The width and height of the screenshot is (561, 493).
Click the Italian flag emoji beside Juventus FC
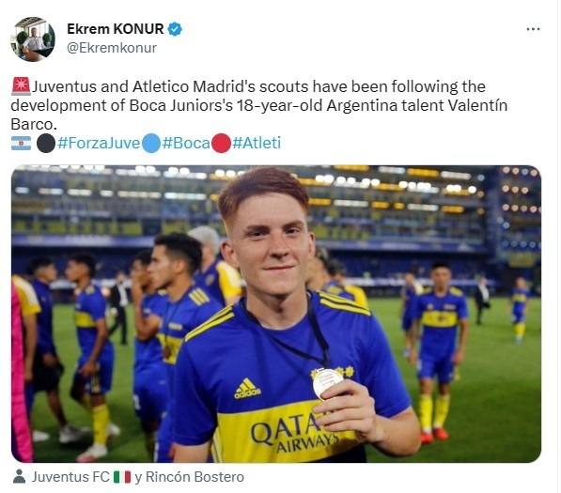(x=122, y=477)
